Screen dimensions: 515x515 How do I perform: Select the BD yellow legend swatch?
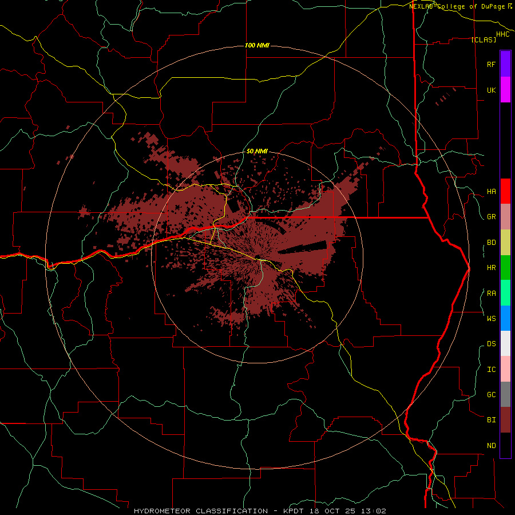505,243
